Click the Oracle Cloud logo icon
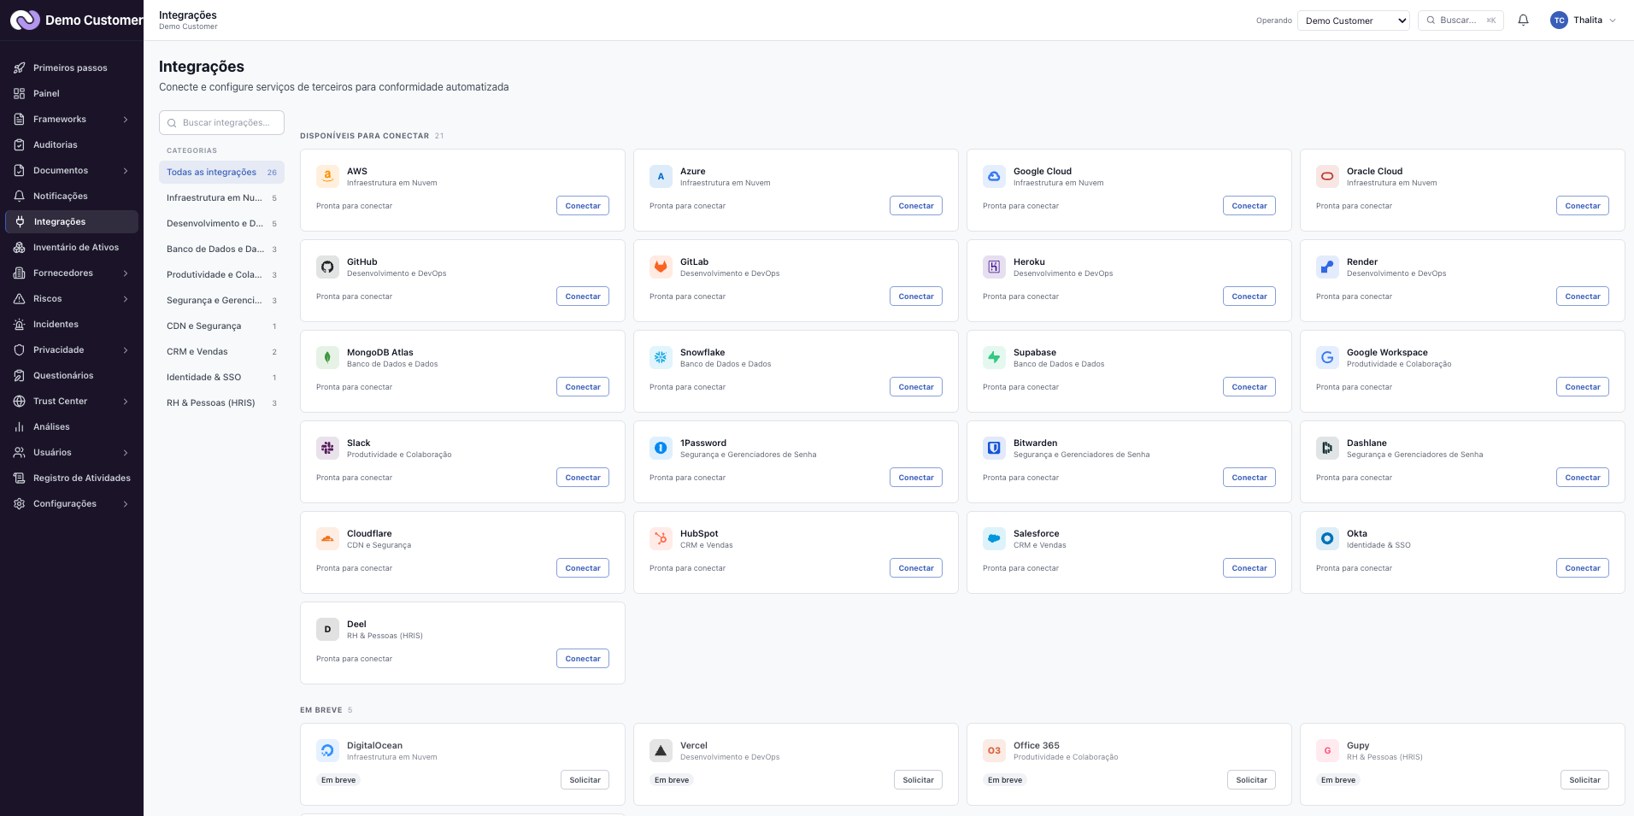The height and width of the screenshot is (816, 1634). pyautogui.click(x=1327, y=176)
